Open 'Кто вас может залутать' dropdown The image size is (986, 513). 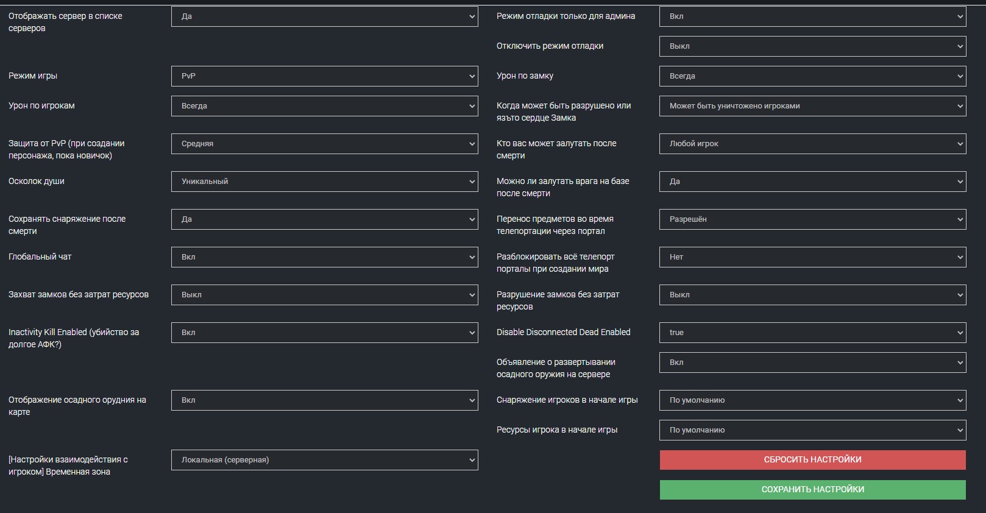tap(812, 144)
